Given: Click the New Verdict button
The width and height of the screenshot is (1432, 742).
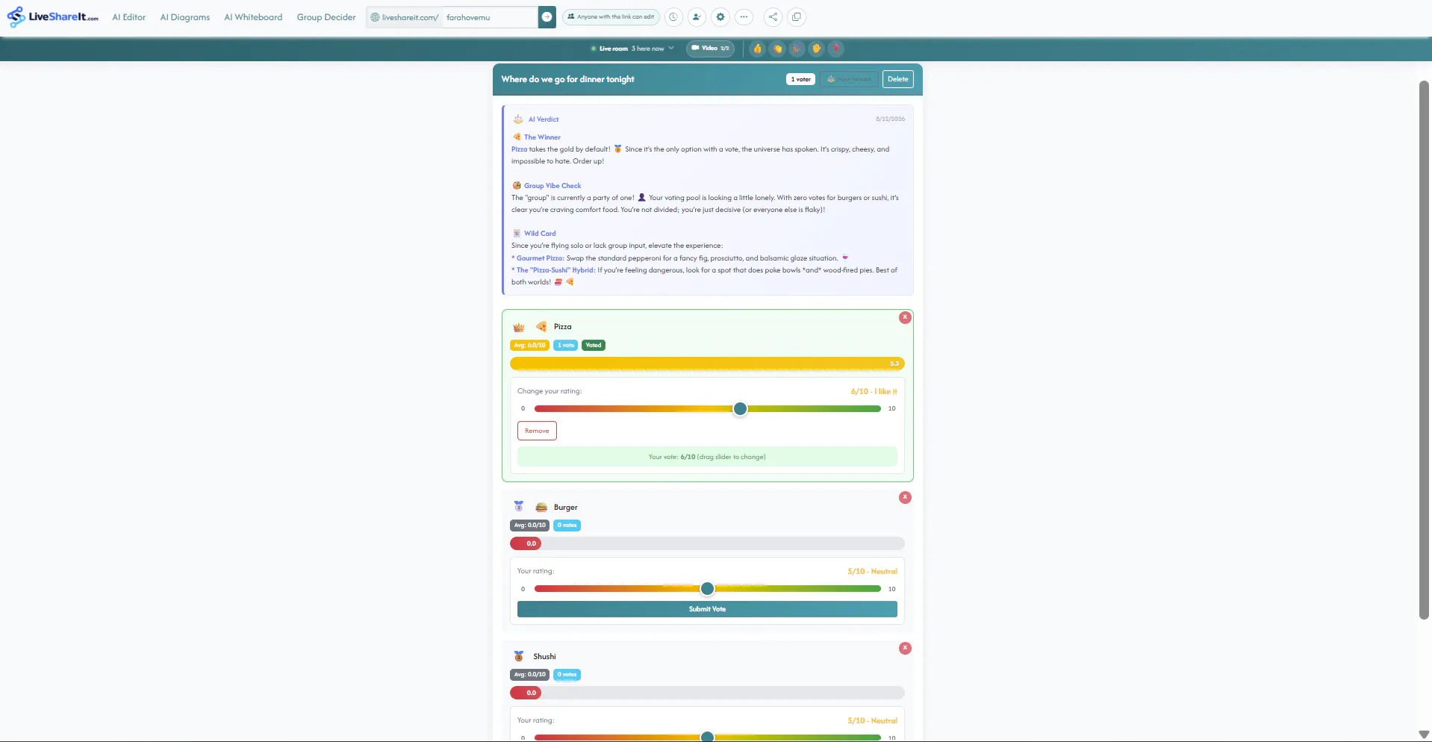Looking at the screenshot, I should pyautogui.click(x=850, y=79).
